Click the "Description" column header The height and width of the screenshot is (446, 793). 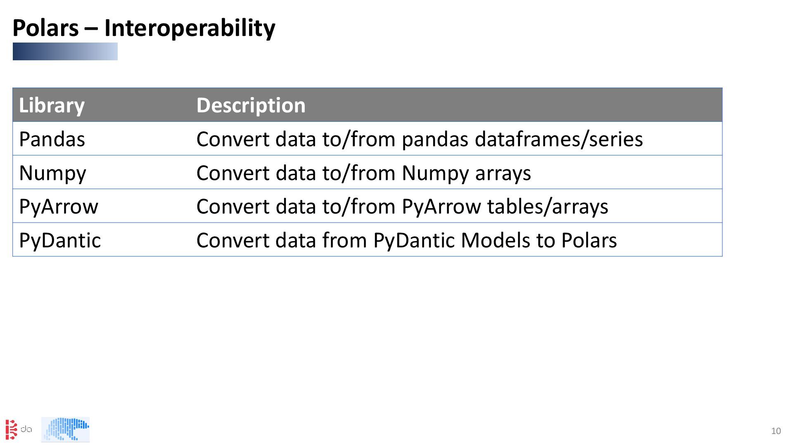pyautogui.click(x=251, y=105)
